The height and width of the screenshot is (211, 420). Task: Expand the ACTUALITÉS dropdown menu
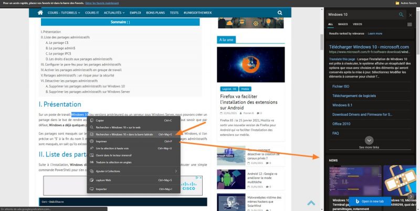(x=114, y=13)
